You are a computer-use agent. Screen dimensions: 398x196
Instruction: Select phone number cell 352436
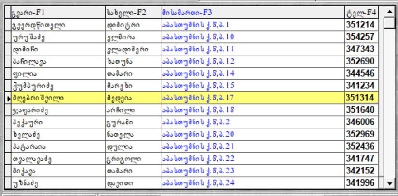point(361,146)
